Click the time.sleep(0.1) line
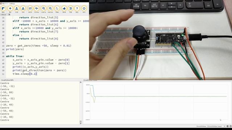Viewport: 232px width, 130px height. coord(25,74)
